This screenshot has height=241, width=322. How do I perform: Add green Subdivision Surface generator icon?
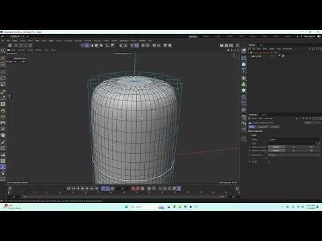tap(244, 78)
